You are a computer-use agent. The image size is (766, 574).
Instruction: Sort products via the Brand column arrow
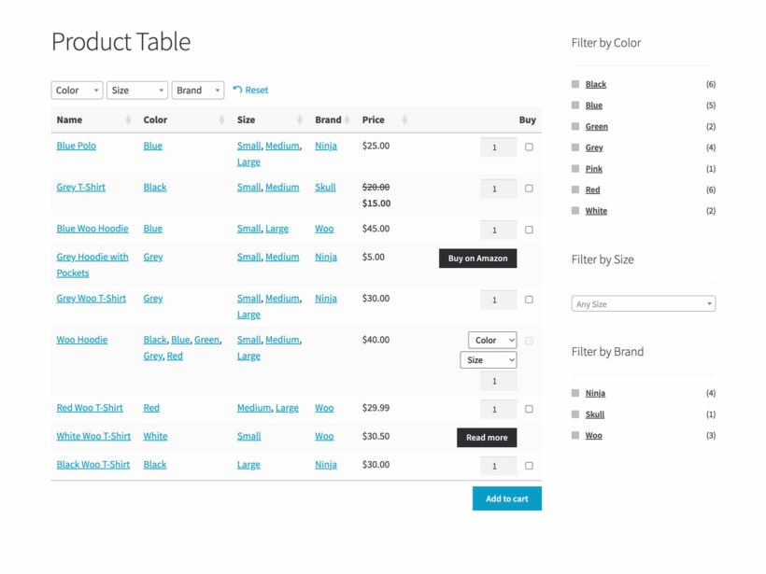pyautogui.click(x=346, y=119)
